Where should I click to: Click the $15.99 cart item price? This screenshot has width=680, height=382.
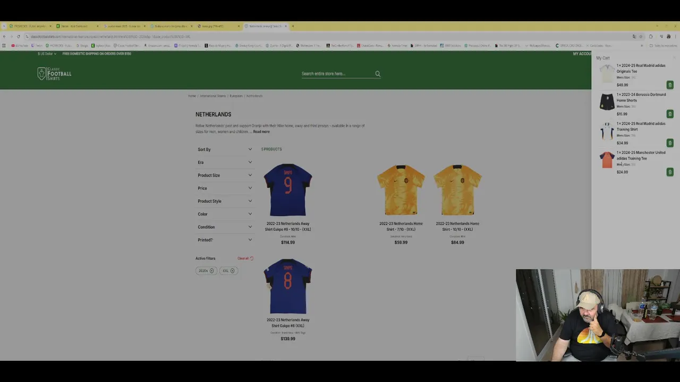click(x=622, y=114)
